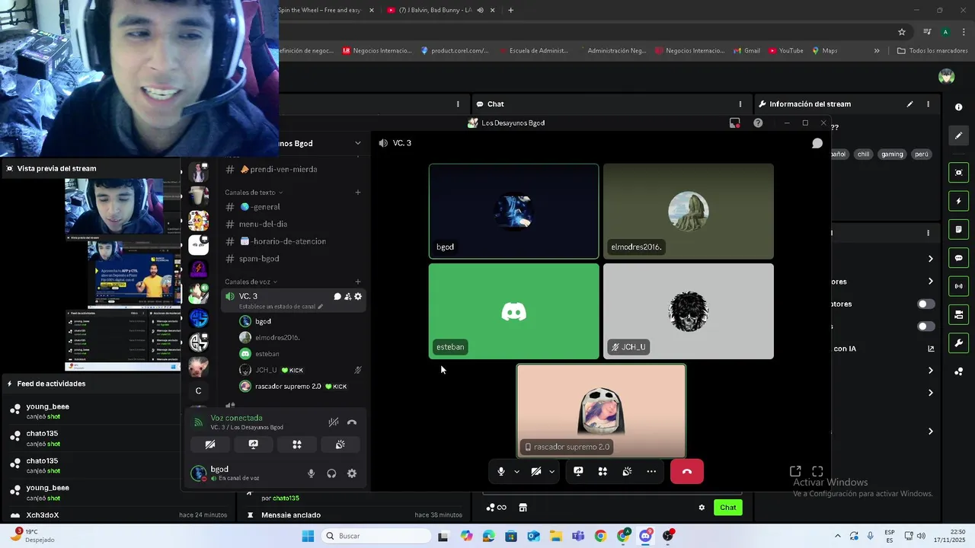Open info icon in right sidebar
The image size is (975, 548).
pos(958,107)
